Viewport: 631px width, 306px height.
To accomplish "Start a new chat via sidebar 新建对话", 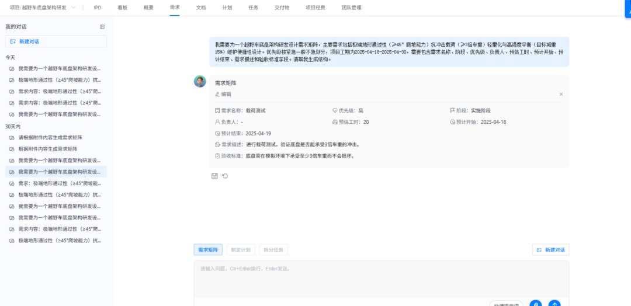I will [x=56, y=41].
